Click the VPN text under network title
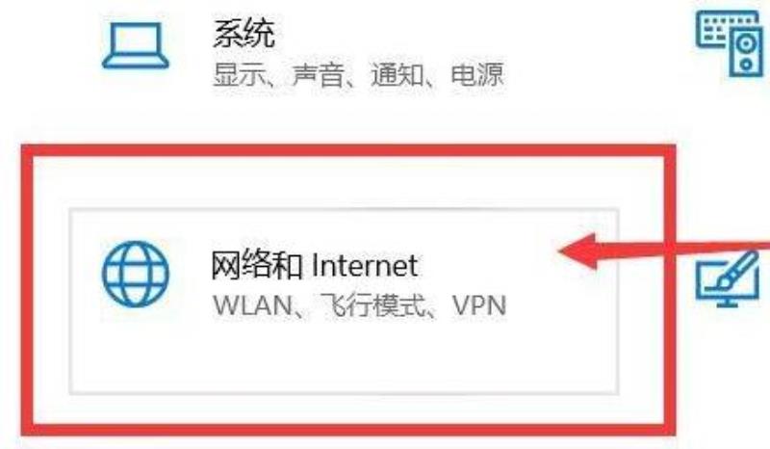 point(478,305)
